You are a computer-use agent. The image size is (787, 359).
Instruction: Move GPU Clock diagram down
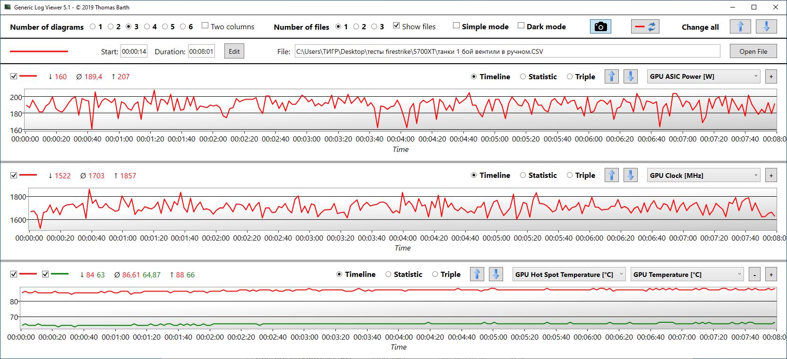(x=631, y=175)
